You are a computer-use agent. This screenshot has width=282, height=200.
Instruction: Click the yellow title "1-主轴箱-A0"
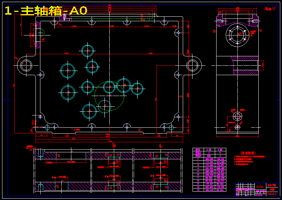(x=46, y=10)
